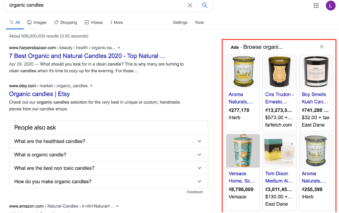Open the purple account avatar 'L'
This screenshot has height=213, width=339.
[330, 6]
